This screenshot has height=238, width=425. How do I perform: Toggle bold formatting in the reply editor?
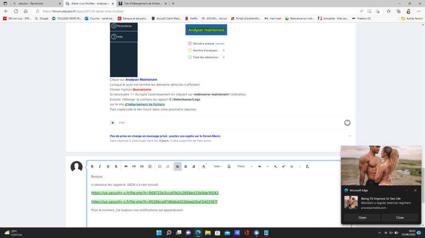tap(92, 166)
